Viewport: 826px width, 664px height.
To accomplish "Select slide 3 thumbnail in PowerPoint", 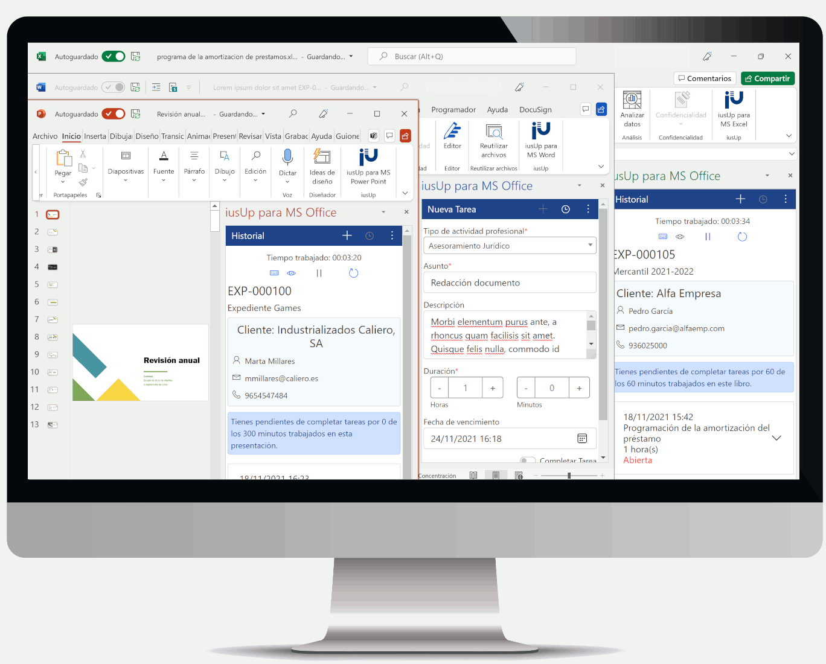I will [53, 249].
